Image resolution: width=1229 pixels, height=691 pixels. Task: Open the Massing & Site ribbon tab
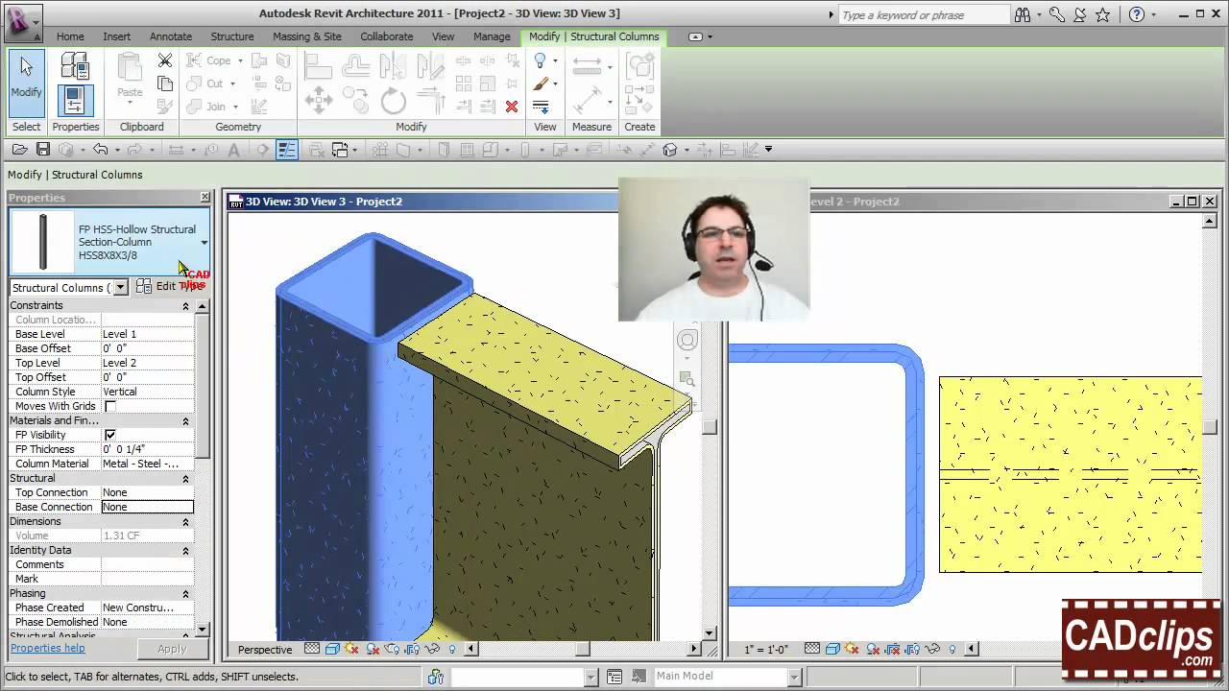click(307, 36)
